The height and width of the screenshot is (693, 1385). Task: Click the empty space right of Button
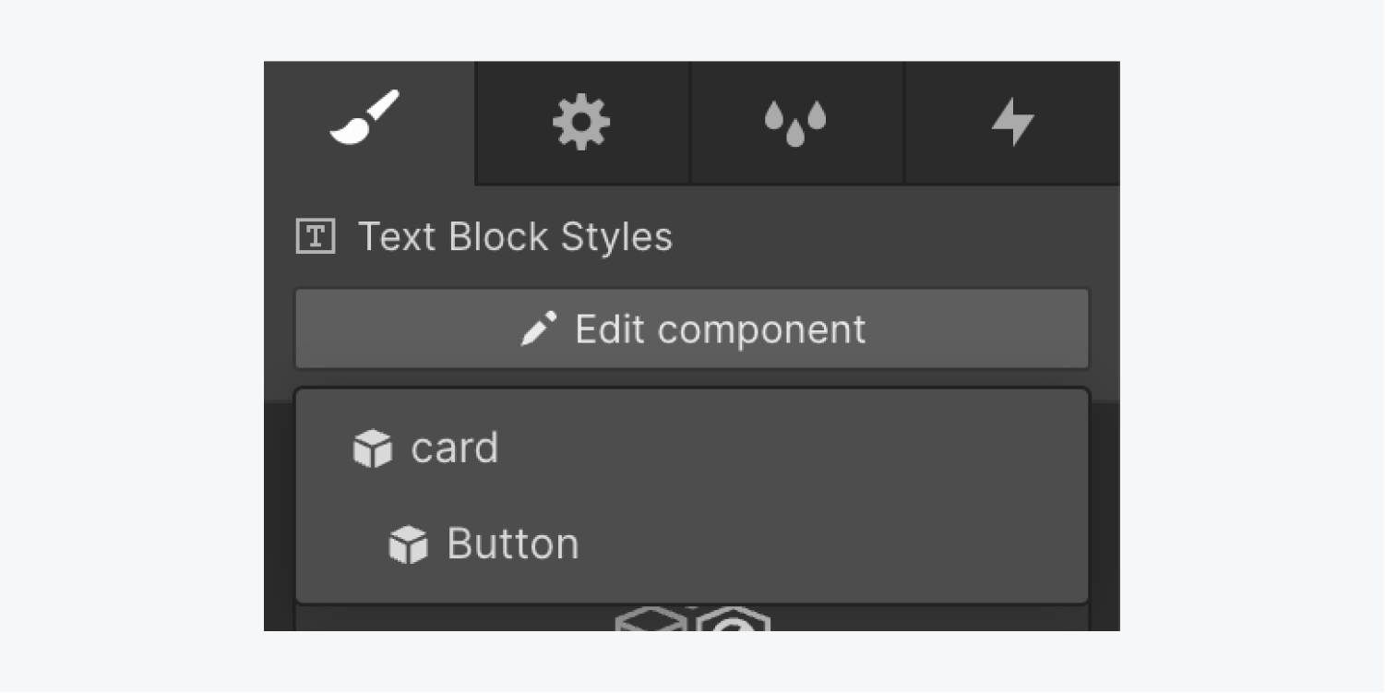point(830,544)
